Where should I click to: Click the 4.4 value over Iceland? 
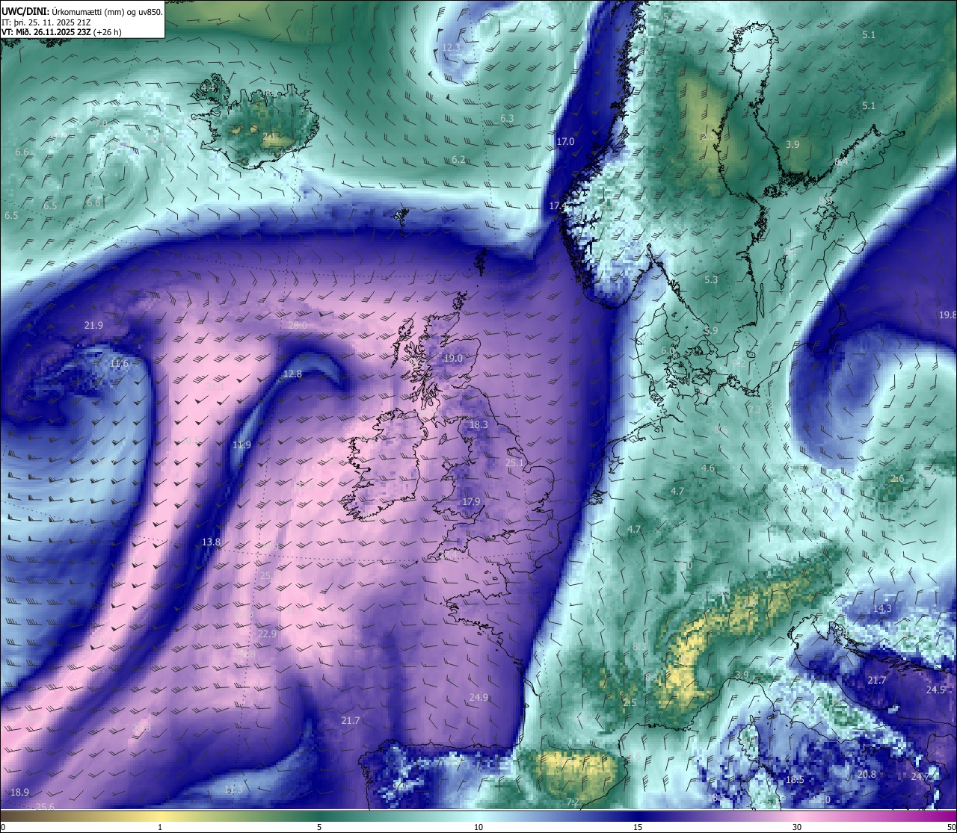click(207, 87)
